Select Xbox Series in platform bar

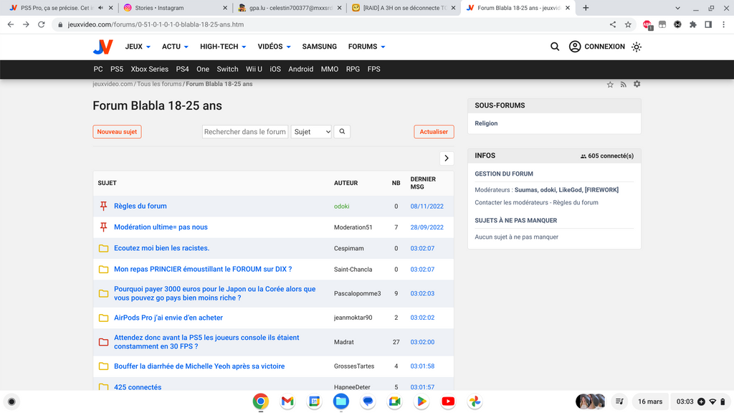coord(149,70)
